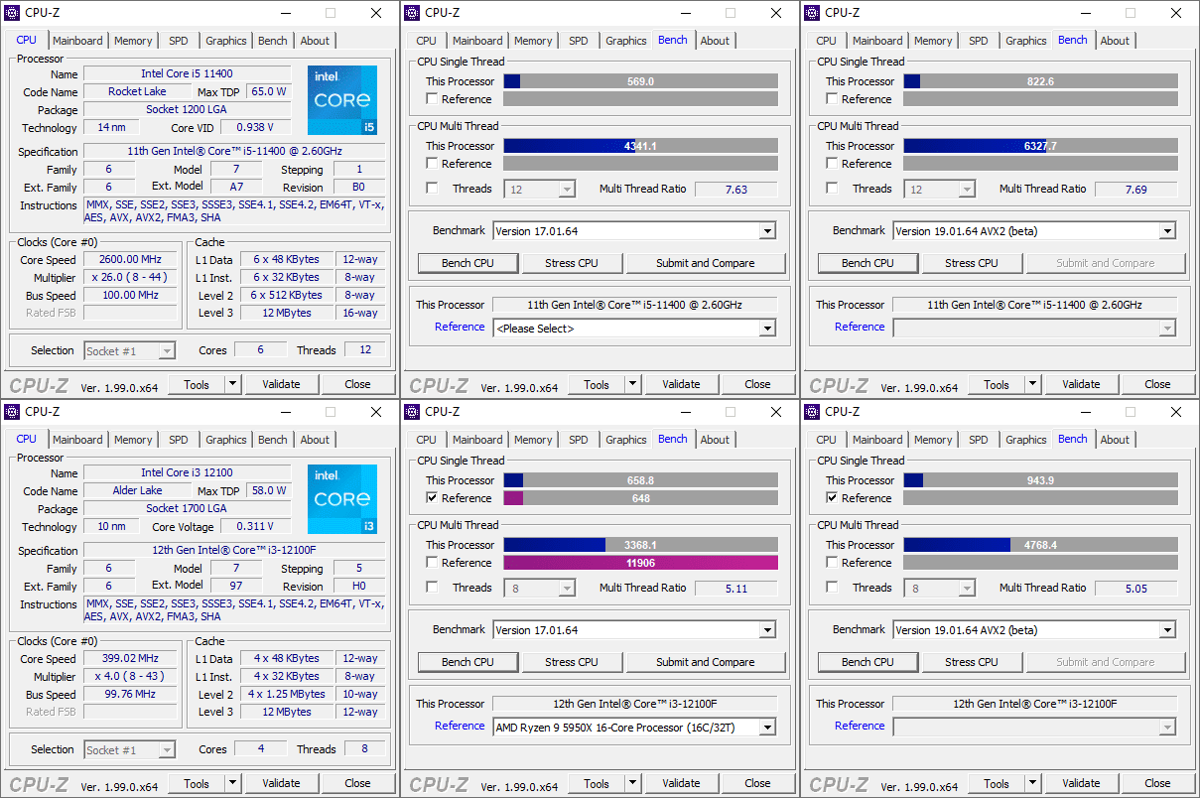Viewport: 1200px width, 798px height.
Task: Open the SPD tab in the window scoring 569.0
Action: pyautogui.click(x=579, y=41)
